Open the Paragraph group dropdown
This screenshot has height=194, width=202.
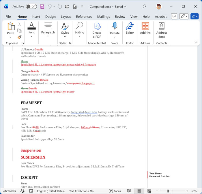[x=48, y=30]
